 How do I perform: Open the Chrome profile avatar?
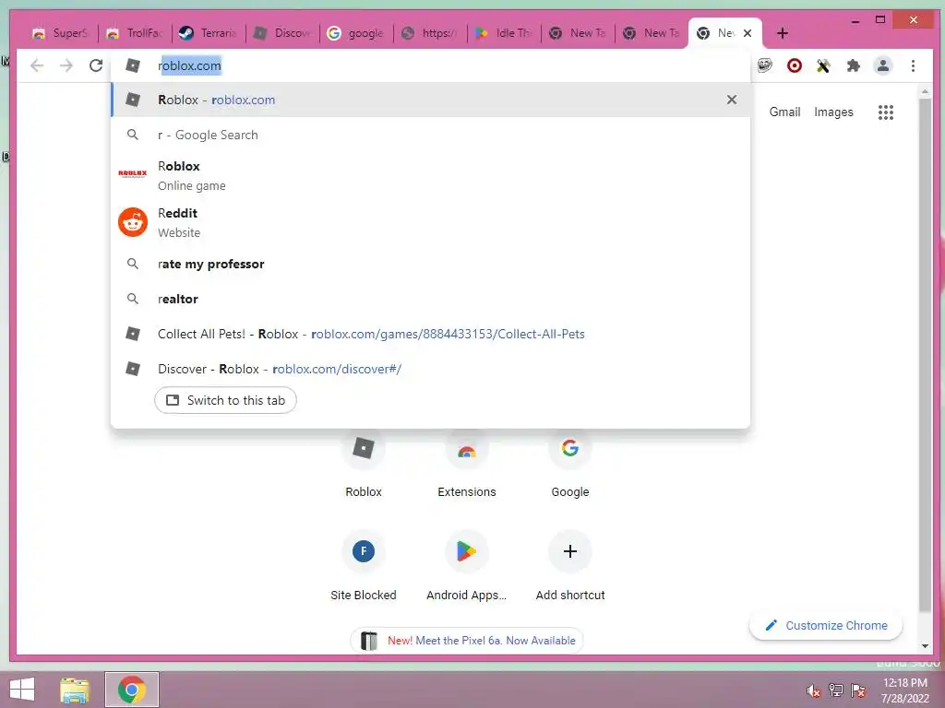pyautogui.click(x=883, y=65)
